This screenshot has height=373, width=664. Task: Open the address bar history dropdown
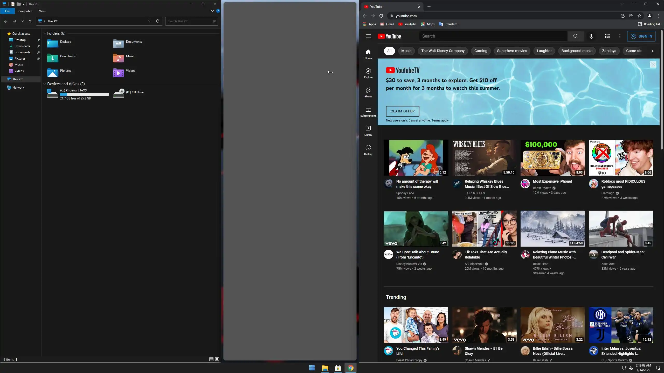(x=149, y=21)
